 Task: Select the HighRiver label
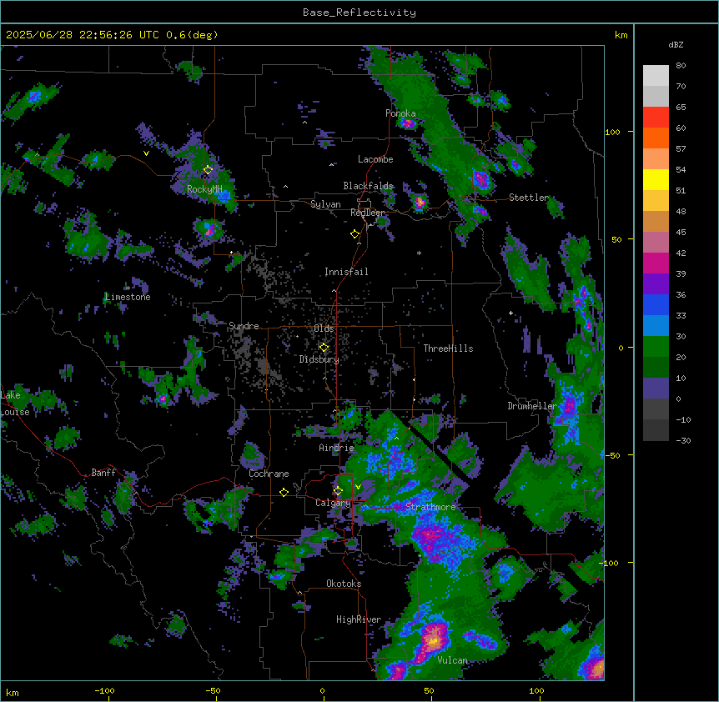[x=359, y=619]
